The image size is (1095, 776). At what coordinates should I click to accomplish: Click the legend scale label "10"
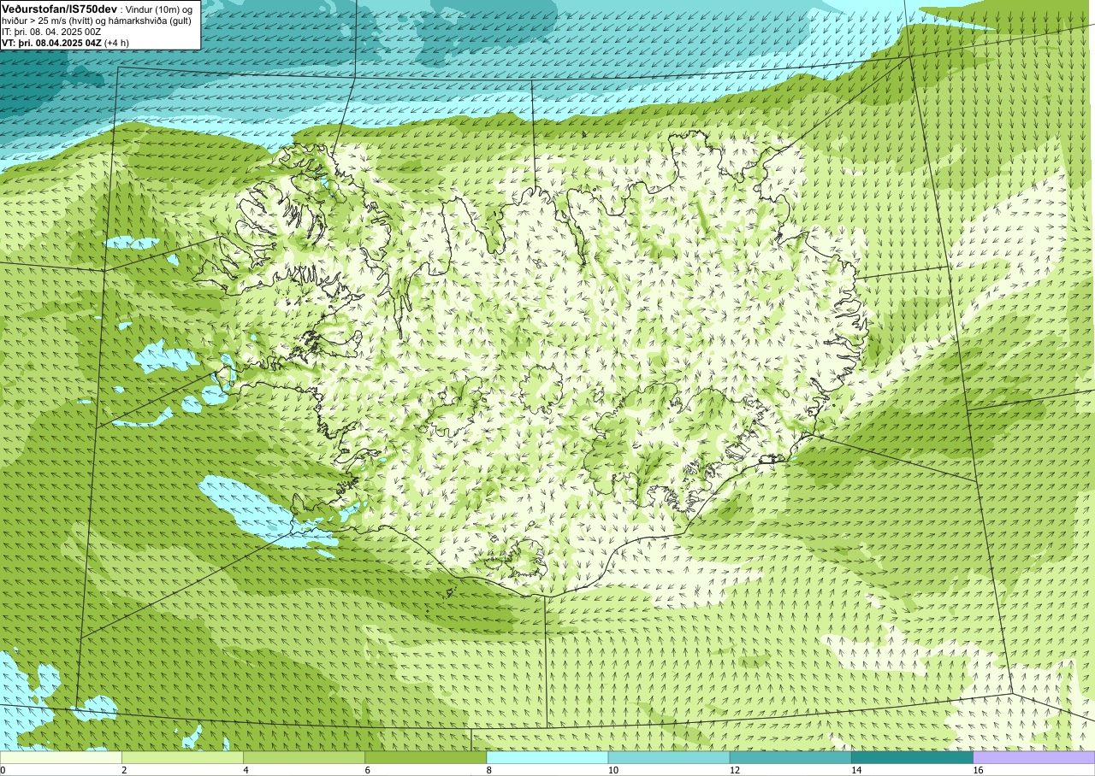click(613, 770)
